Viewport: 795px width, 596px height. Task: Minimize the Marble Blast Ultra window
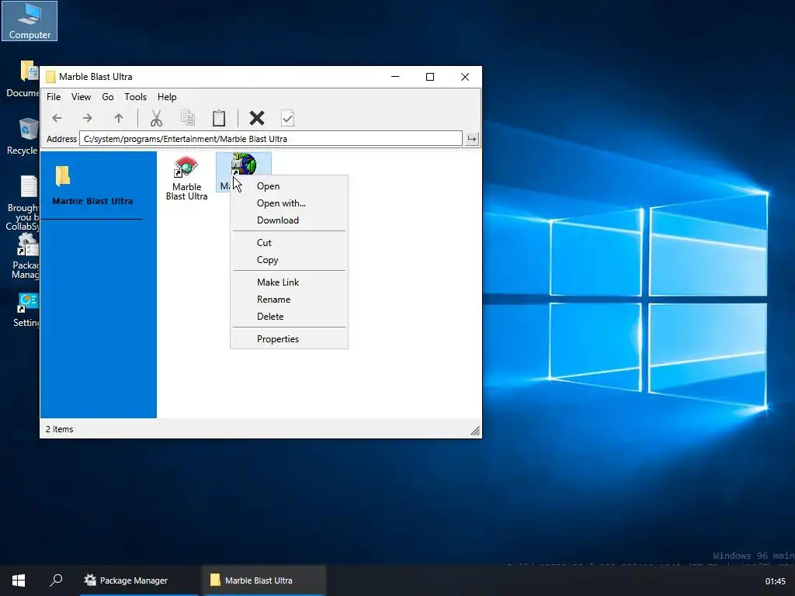click(x=395, y=77)
